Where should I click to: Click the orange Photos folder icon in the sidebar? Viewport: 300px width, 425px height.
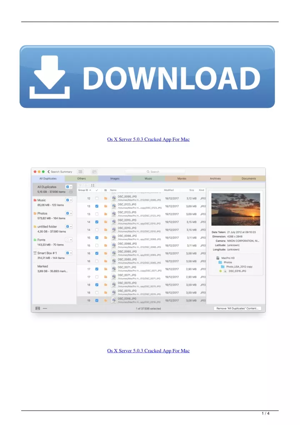pyautogui.click(x=35, y=213)
